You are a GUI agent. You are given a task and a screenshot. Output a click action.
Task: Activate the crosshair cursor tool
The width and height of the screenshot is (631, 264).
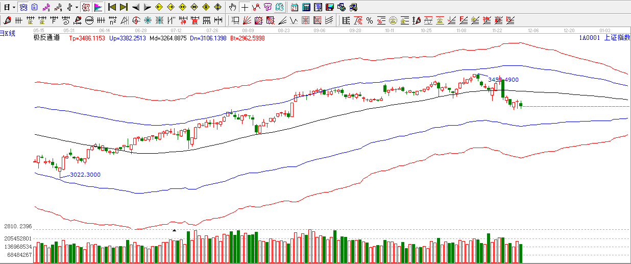click(245, 7)
